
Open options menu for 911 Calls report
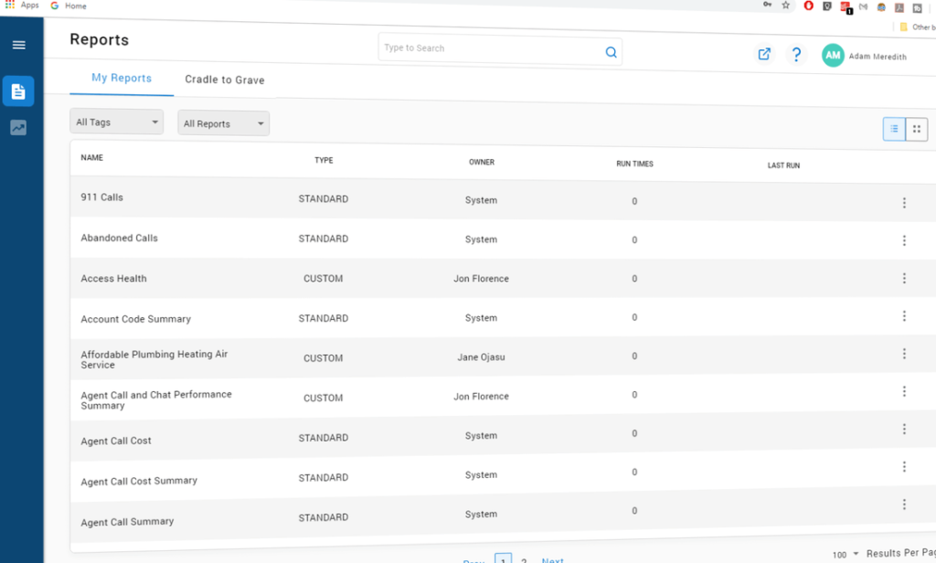[904, 202]
